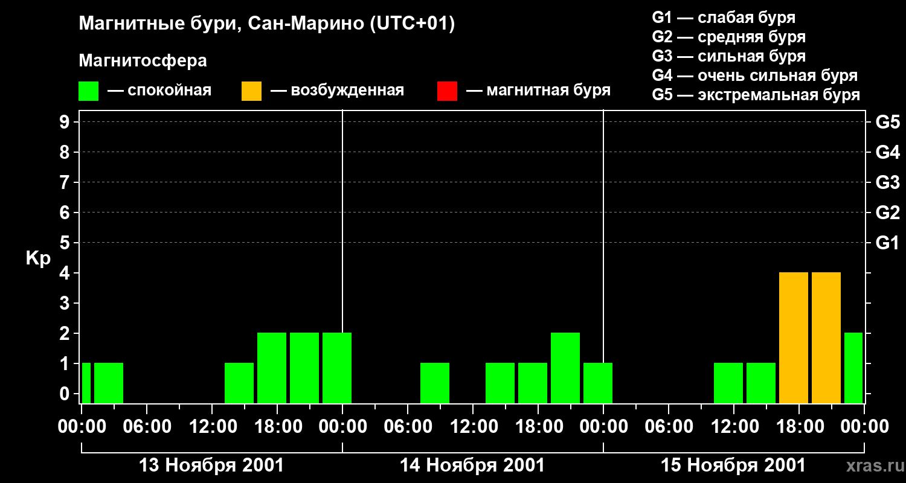Click the '15 Ноября 2001' date label
Image resolution: width=906 pixels, height=483 pixels.
click(x=733, y=465)
